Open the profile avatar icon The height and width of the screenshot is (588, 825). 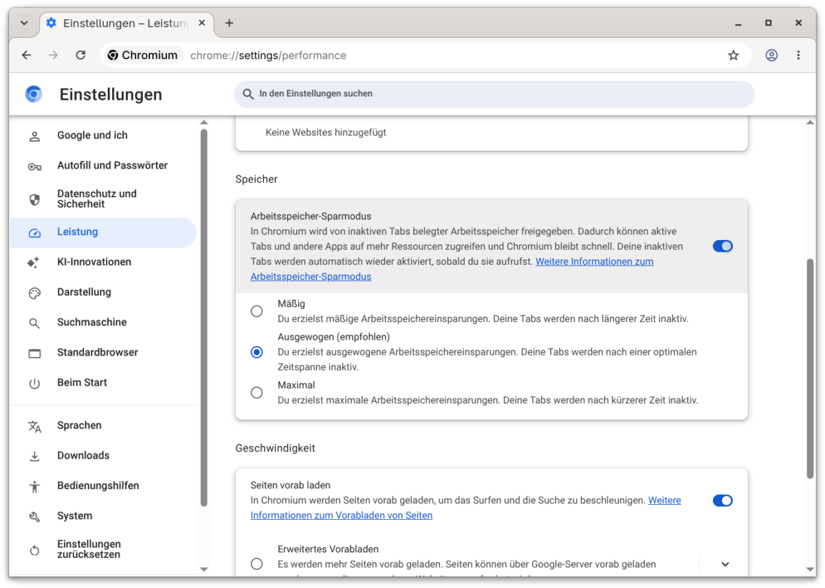point(771,55)
